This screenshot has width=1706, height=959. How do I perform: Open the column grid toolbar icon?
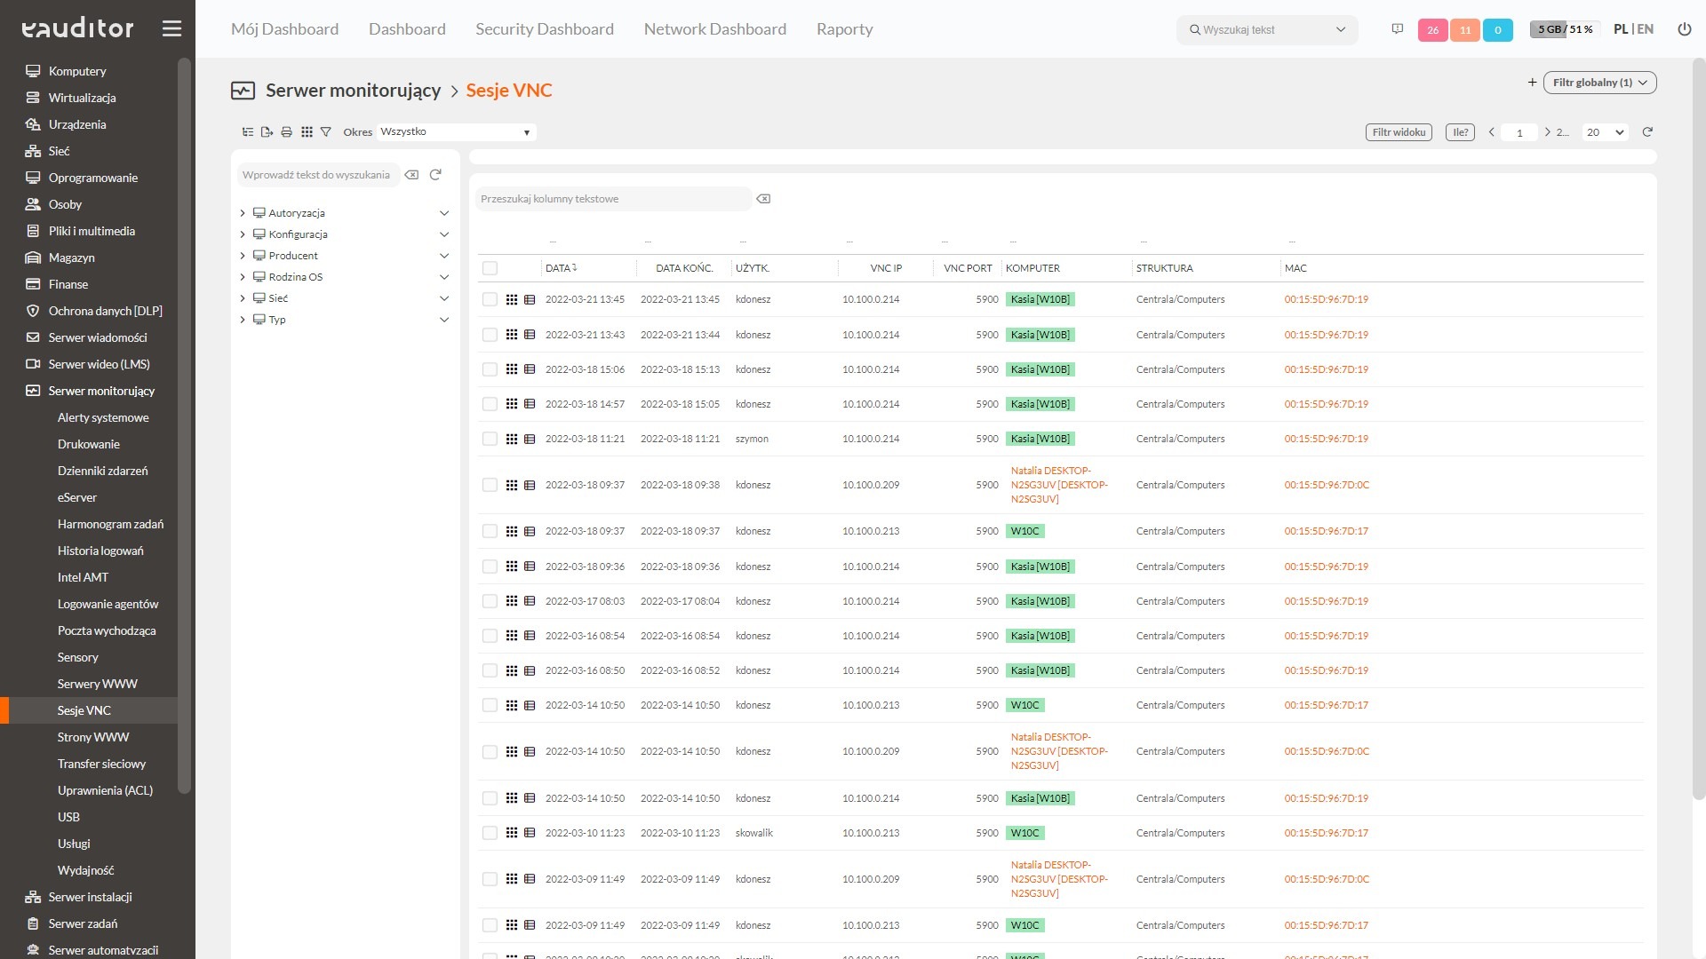point(307,131)
